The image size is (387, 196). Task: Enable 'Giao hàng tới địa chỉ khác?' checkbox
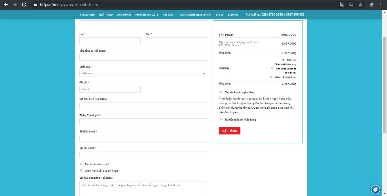(81, 170)
